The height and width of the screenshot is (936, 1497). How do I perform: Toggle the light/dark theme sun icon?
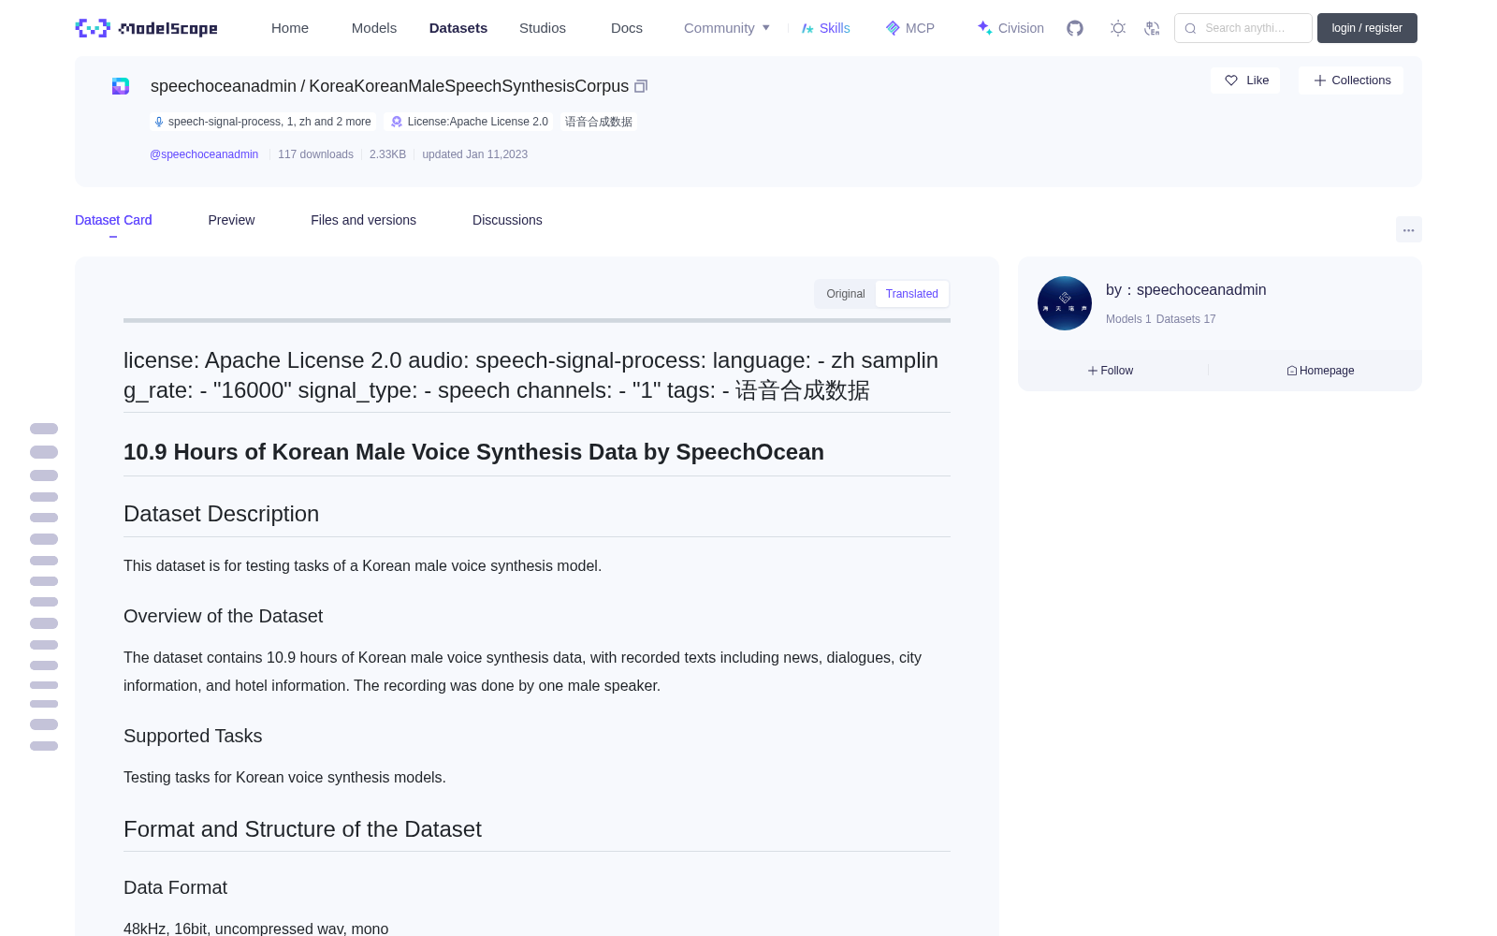point(1118,28)
